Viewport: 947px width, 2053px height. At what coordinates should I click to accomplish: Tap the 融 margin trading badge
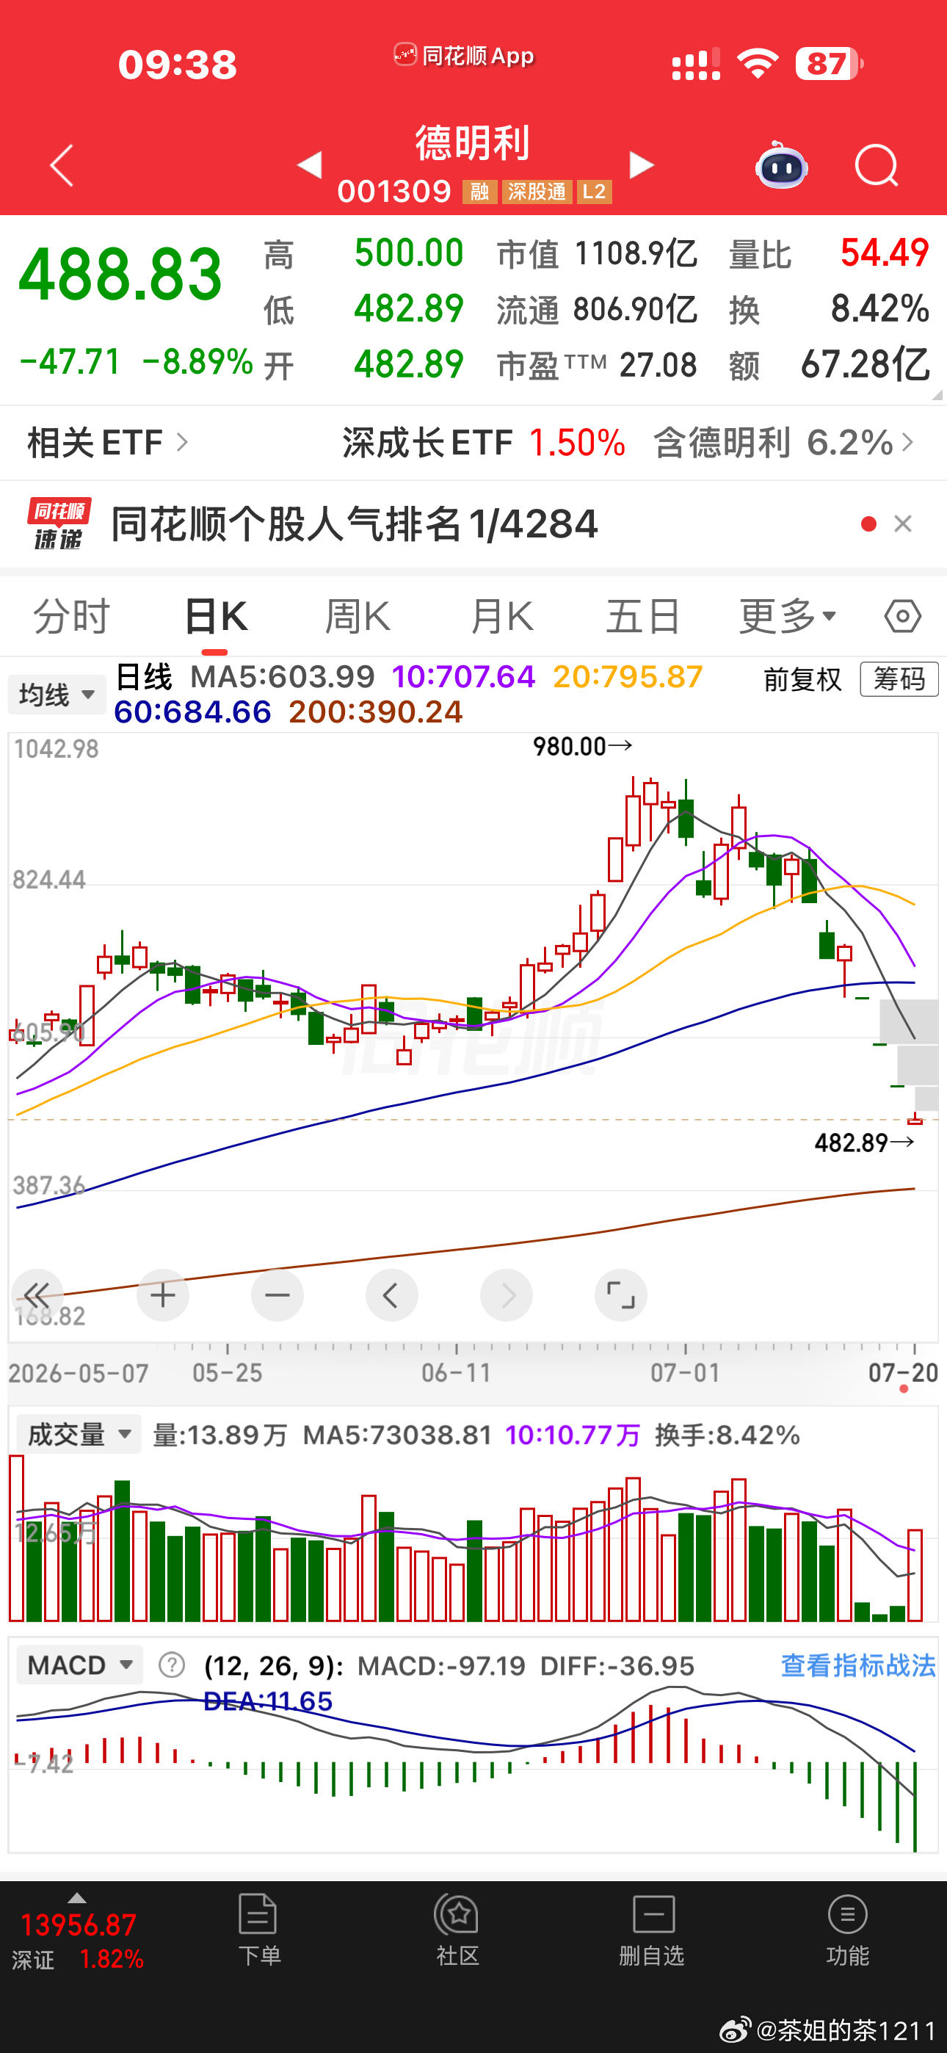[480, 192]
